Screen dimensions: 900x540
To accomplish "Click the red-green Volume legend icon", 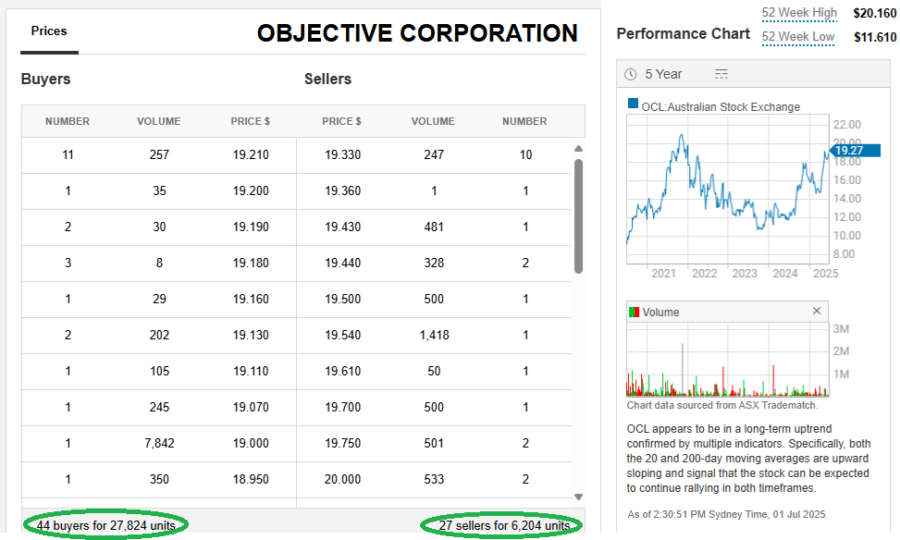I will coord(634,313).
